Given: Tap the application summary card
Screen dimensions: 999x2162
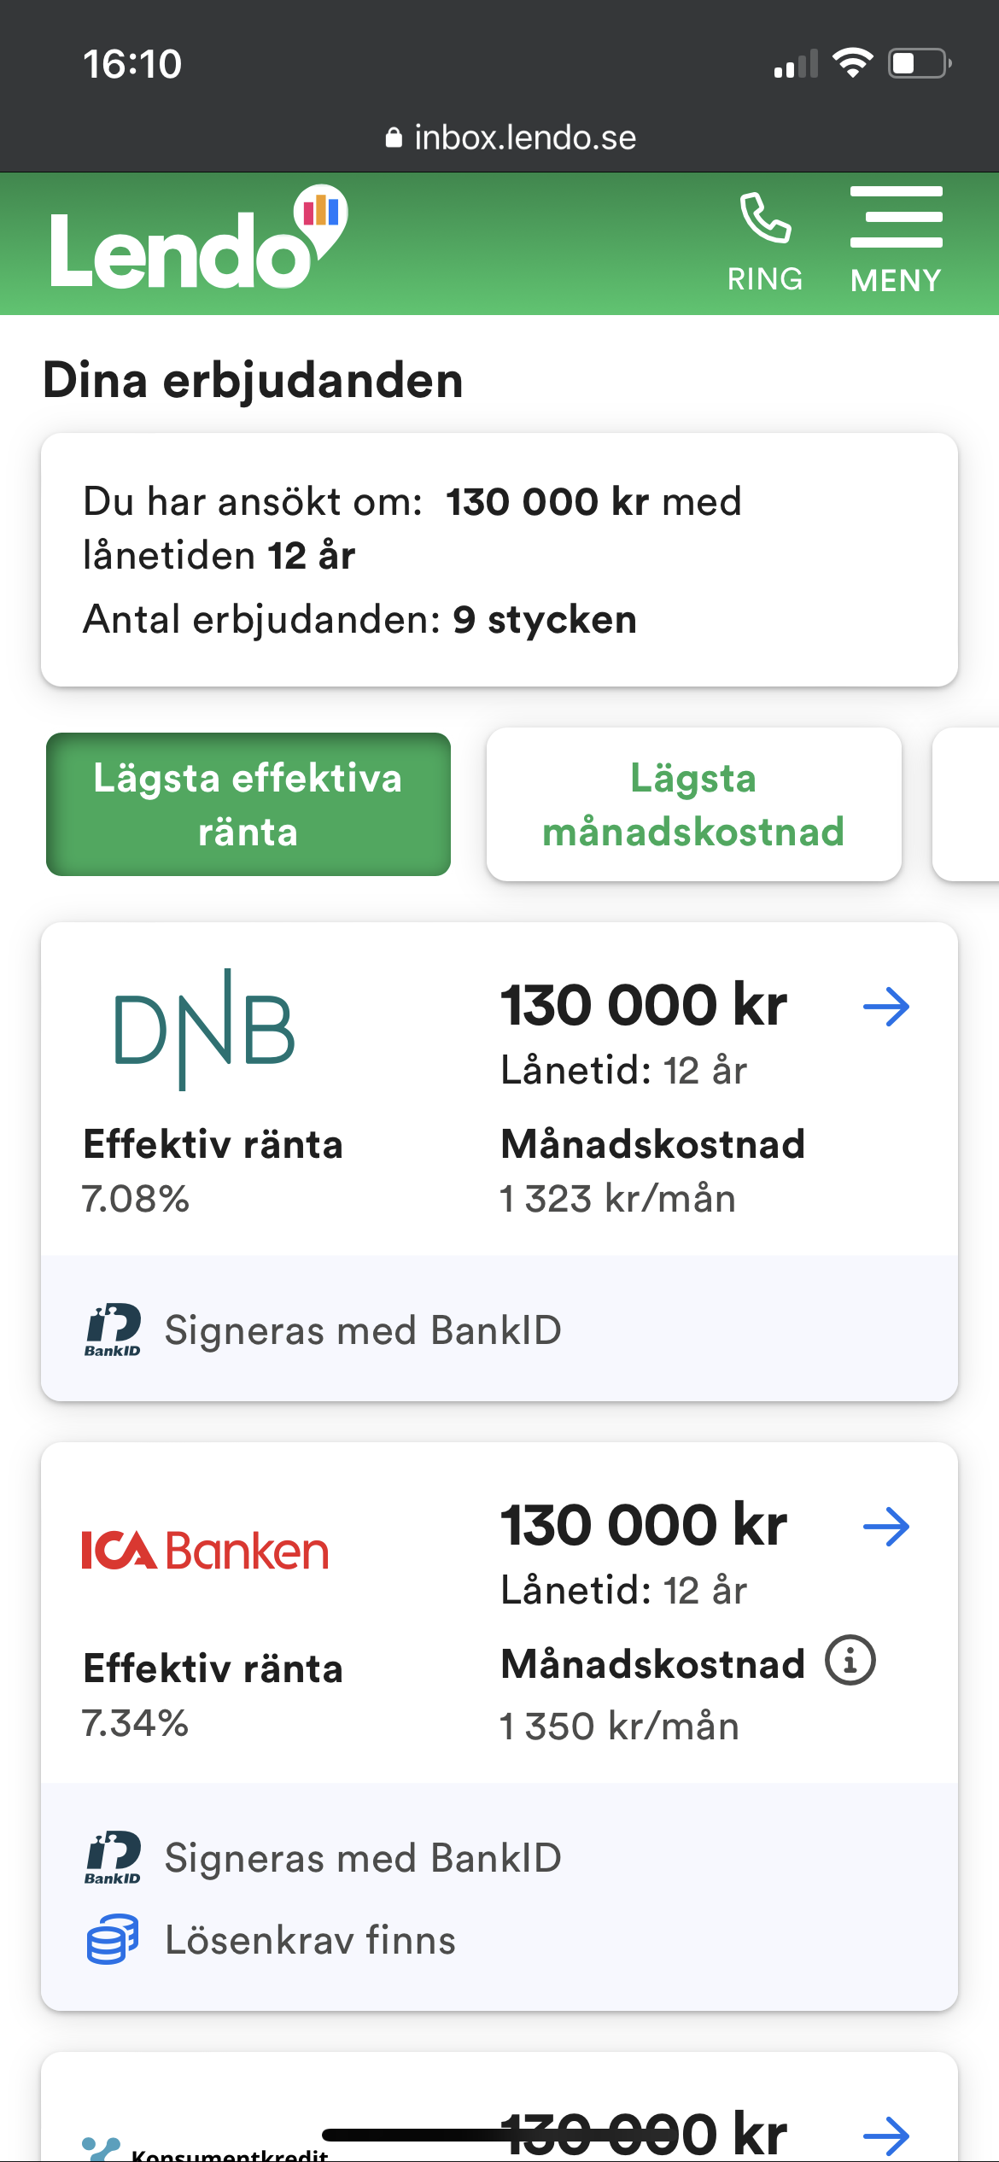Looking at the screenshot, I should [x=499, y=559].
